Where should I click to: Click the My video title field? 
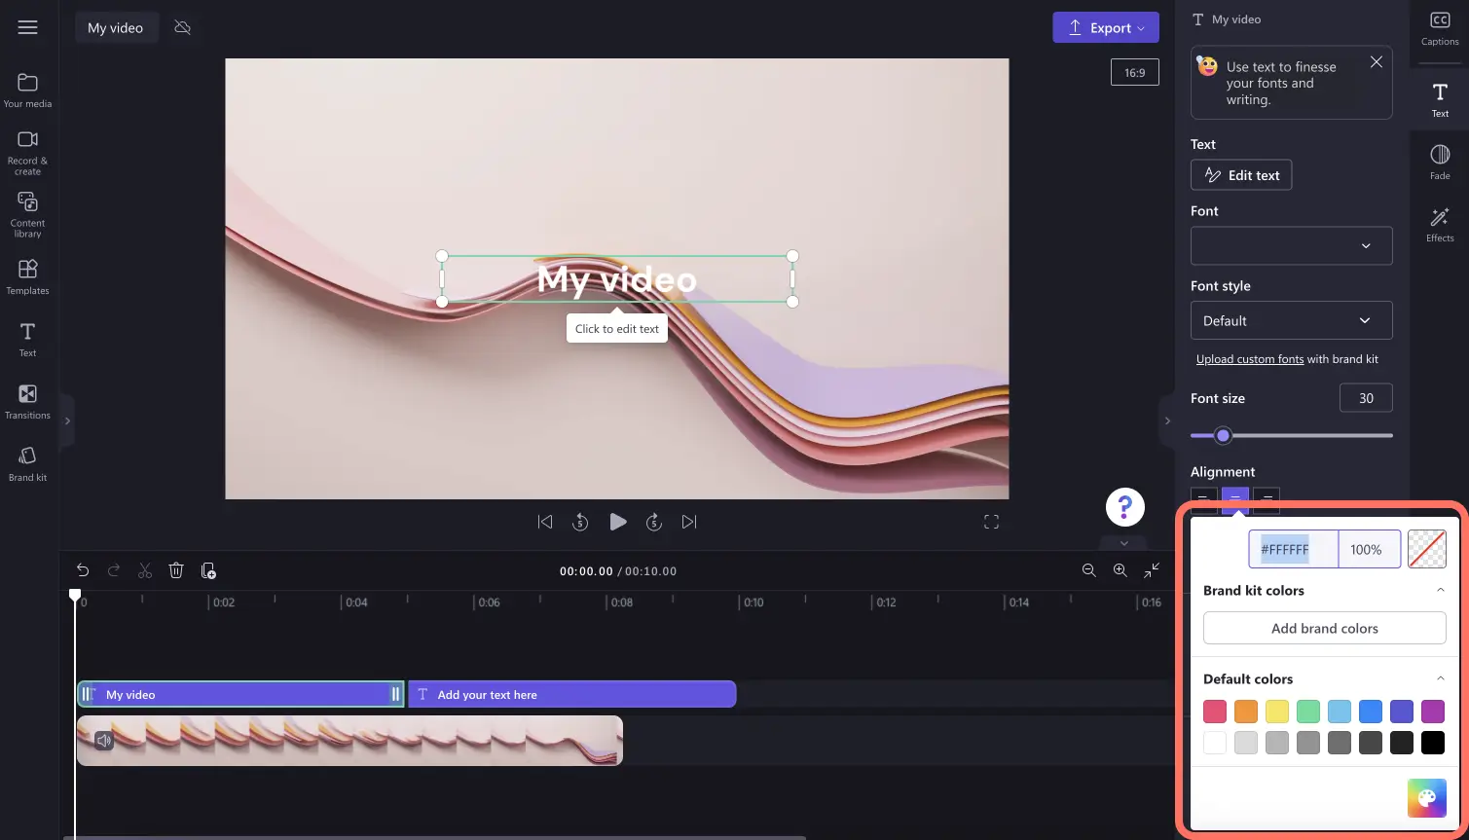pyautogui.click(x=116, y=27)
